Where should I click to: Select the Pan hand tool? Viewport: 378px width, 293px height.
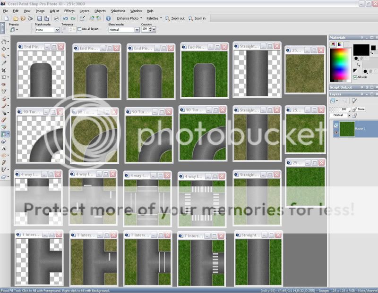click(x=4, y=42)
